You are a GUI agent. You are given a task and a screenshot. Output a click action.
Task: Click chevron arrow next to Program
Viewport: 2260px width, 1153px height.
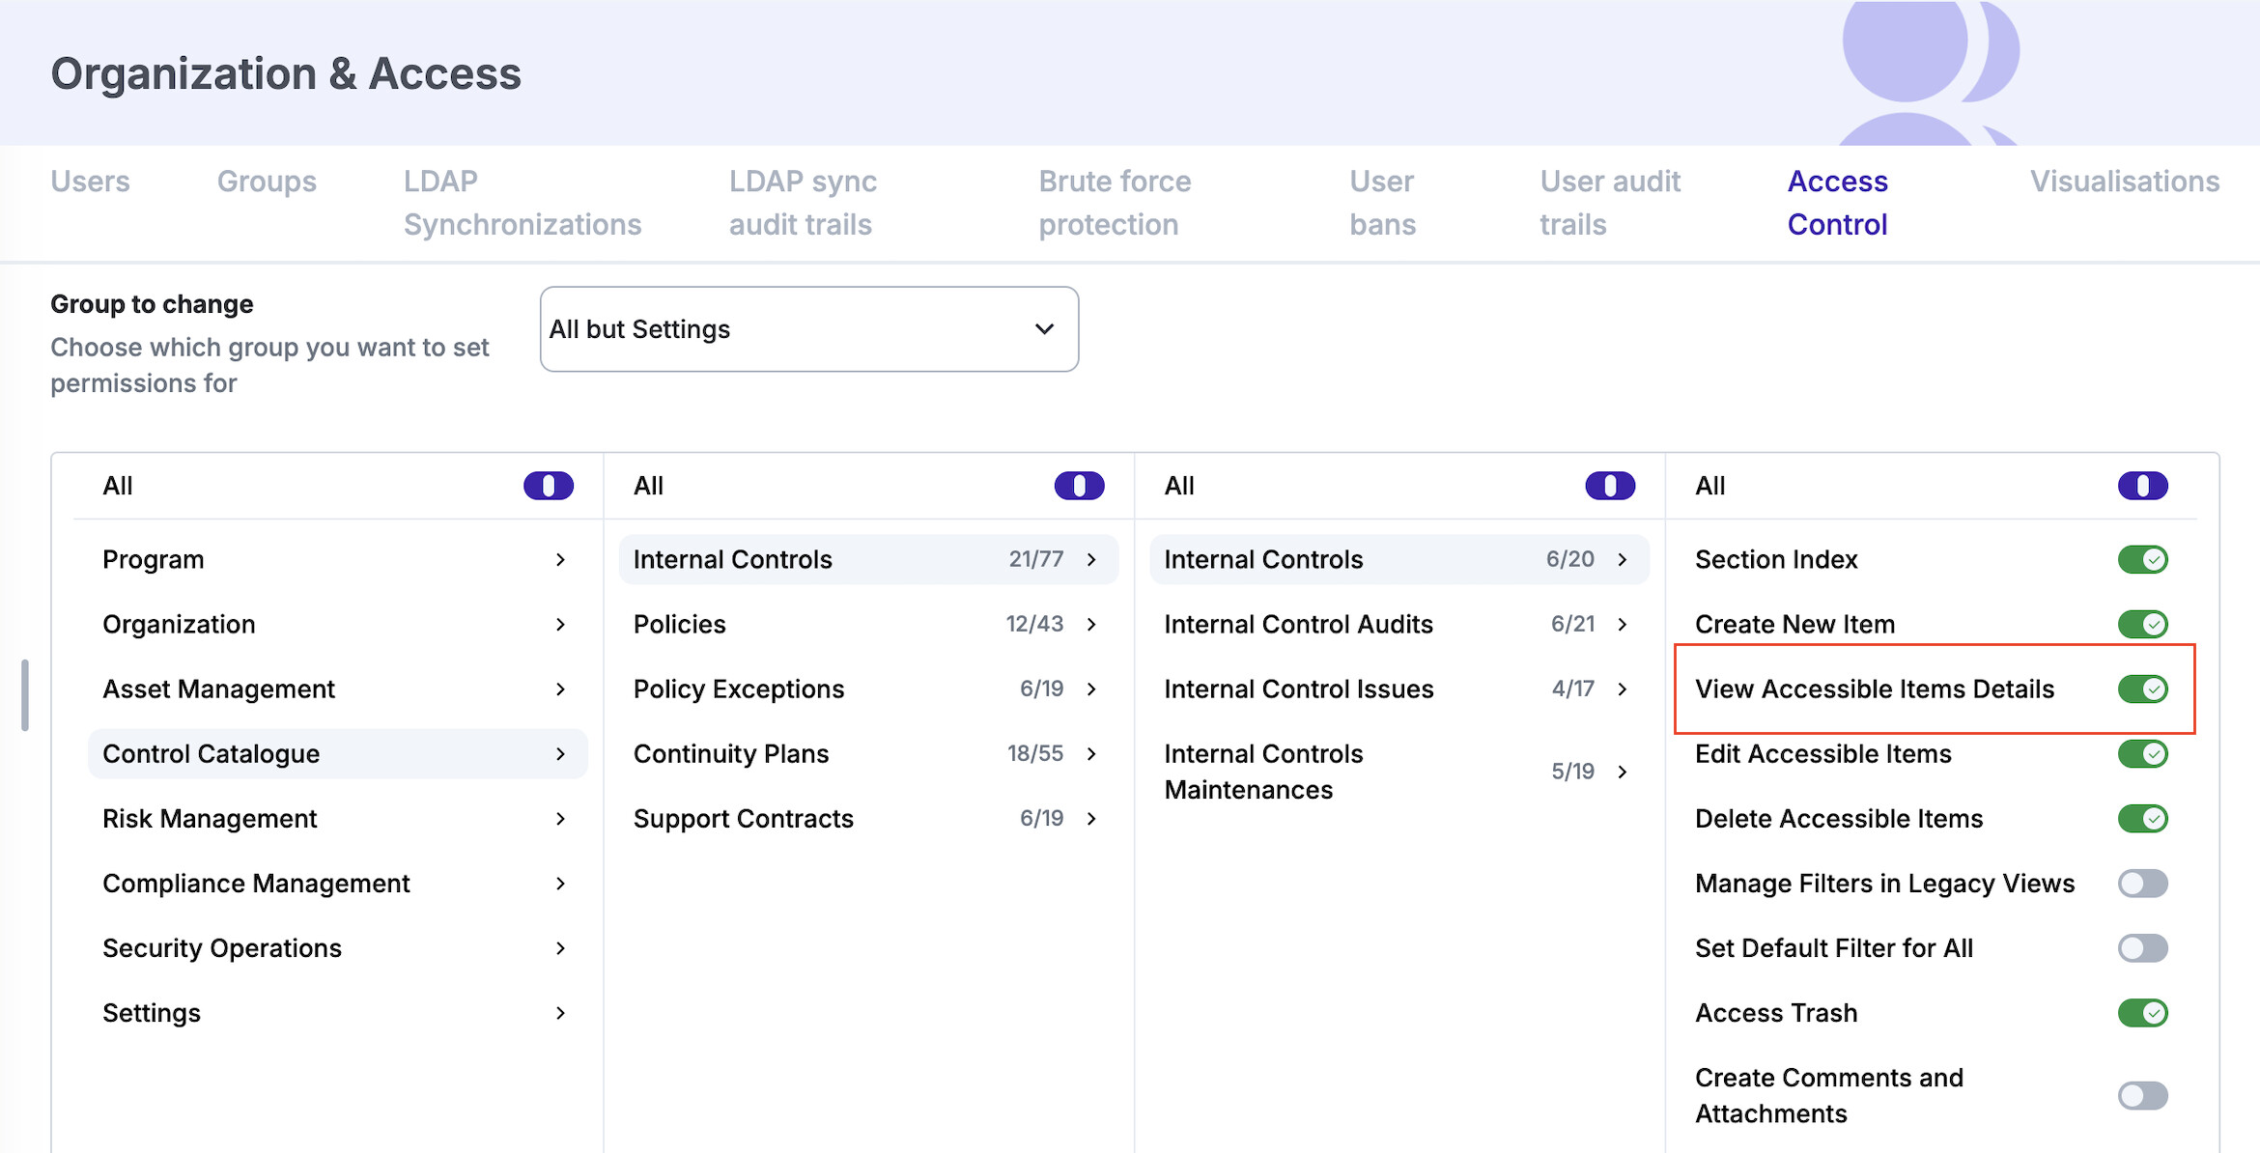(x=560, y=560)
